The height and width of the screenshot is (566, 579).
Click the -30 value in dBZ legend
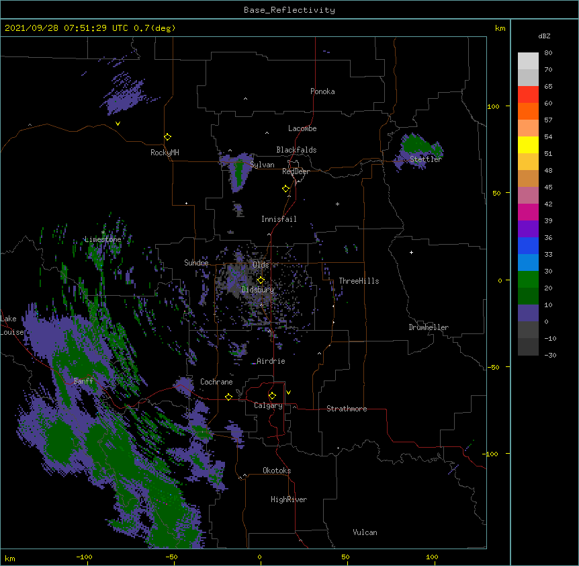[x=550, y=355]
